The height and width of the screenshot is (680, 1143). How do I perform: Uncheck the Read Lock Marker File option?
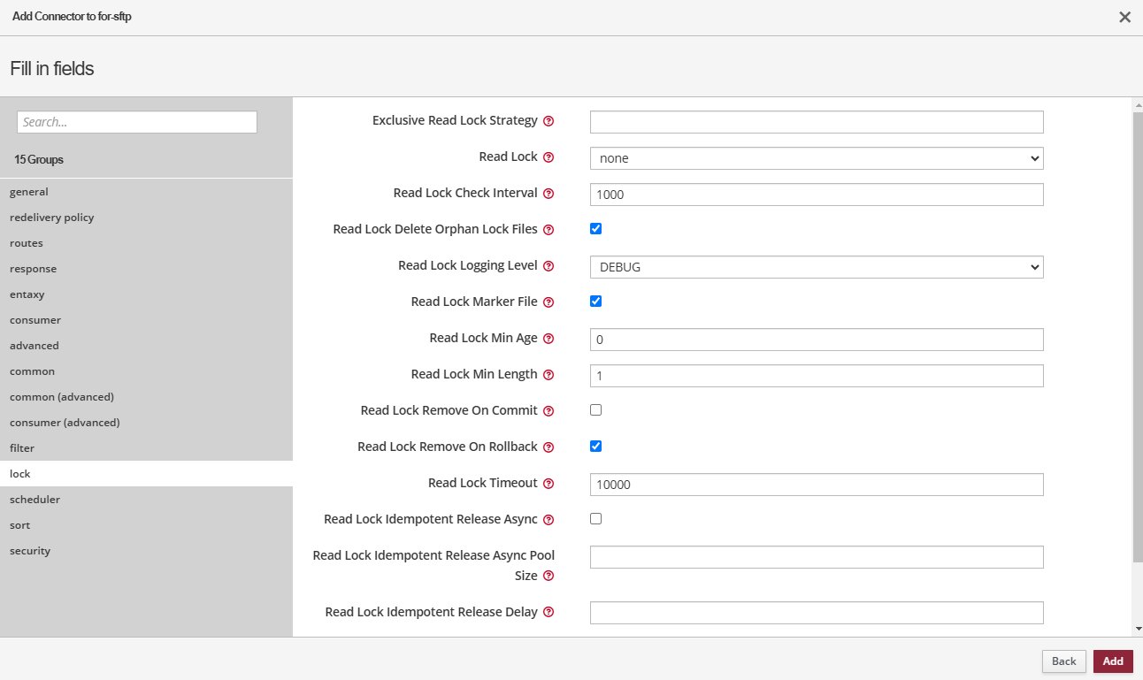[595, 301]
